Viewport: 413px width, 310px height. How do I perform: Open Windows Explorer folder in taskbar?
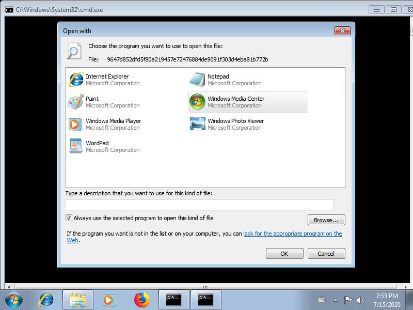click(78, 300)
